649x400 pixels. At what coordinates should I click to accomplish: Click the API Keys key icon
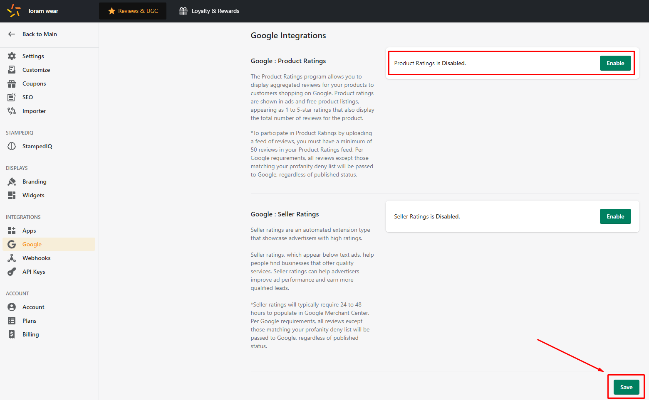tap(12, 272)
